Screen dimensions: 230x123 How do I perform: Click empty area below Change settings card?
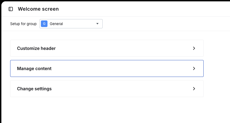tap(107, 110)
